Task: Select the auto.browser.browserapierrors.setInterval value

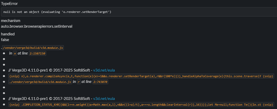Action: tap(37, 26)
